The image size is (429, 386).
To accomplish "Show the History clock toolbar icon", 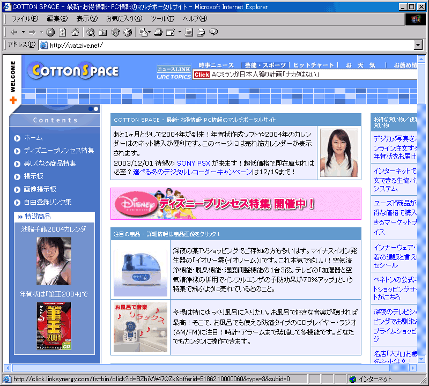I will [x=128, y=32].
